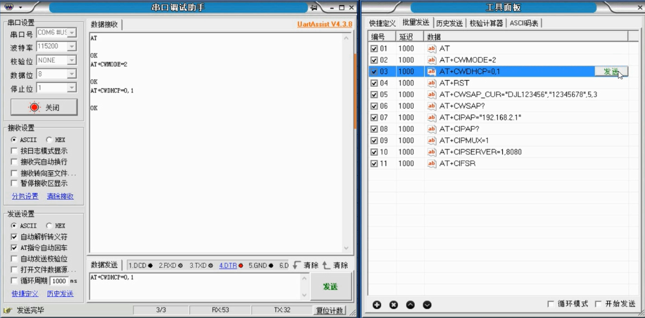Toggle the 4.DTR signal indicator
Screen dimensions: 645x318
click(x=231, y=266)
